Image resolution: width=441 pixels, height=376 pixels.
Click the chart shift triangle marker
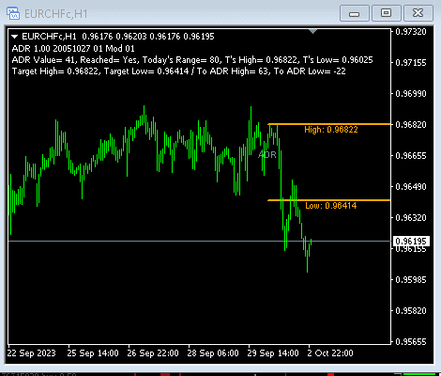[x=312, y=31]
